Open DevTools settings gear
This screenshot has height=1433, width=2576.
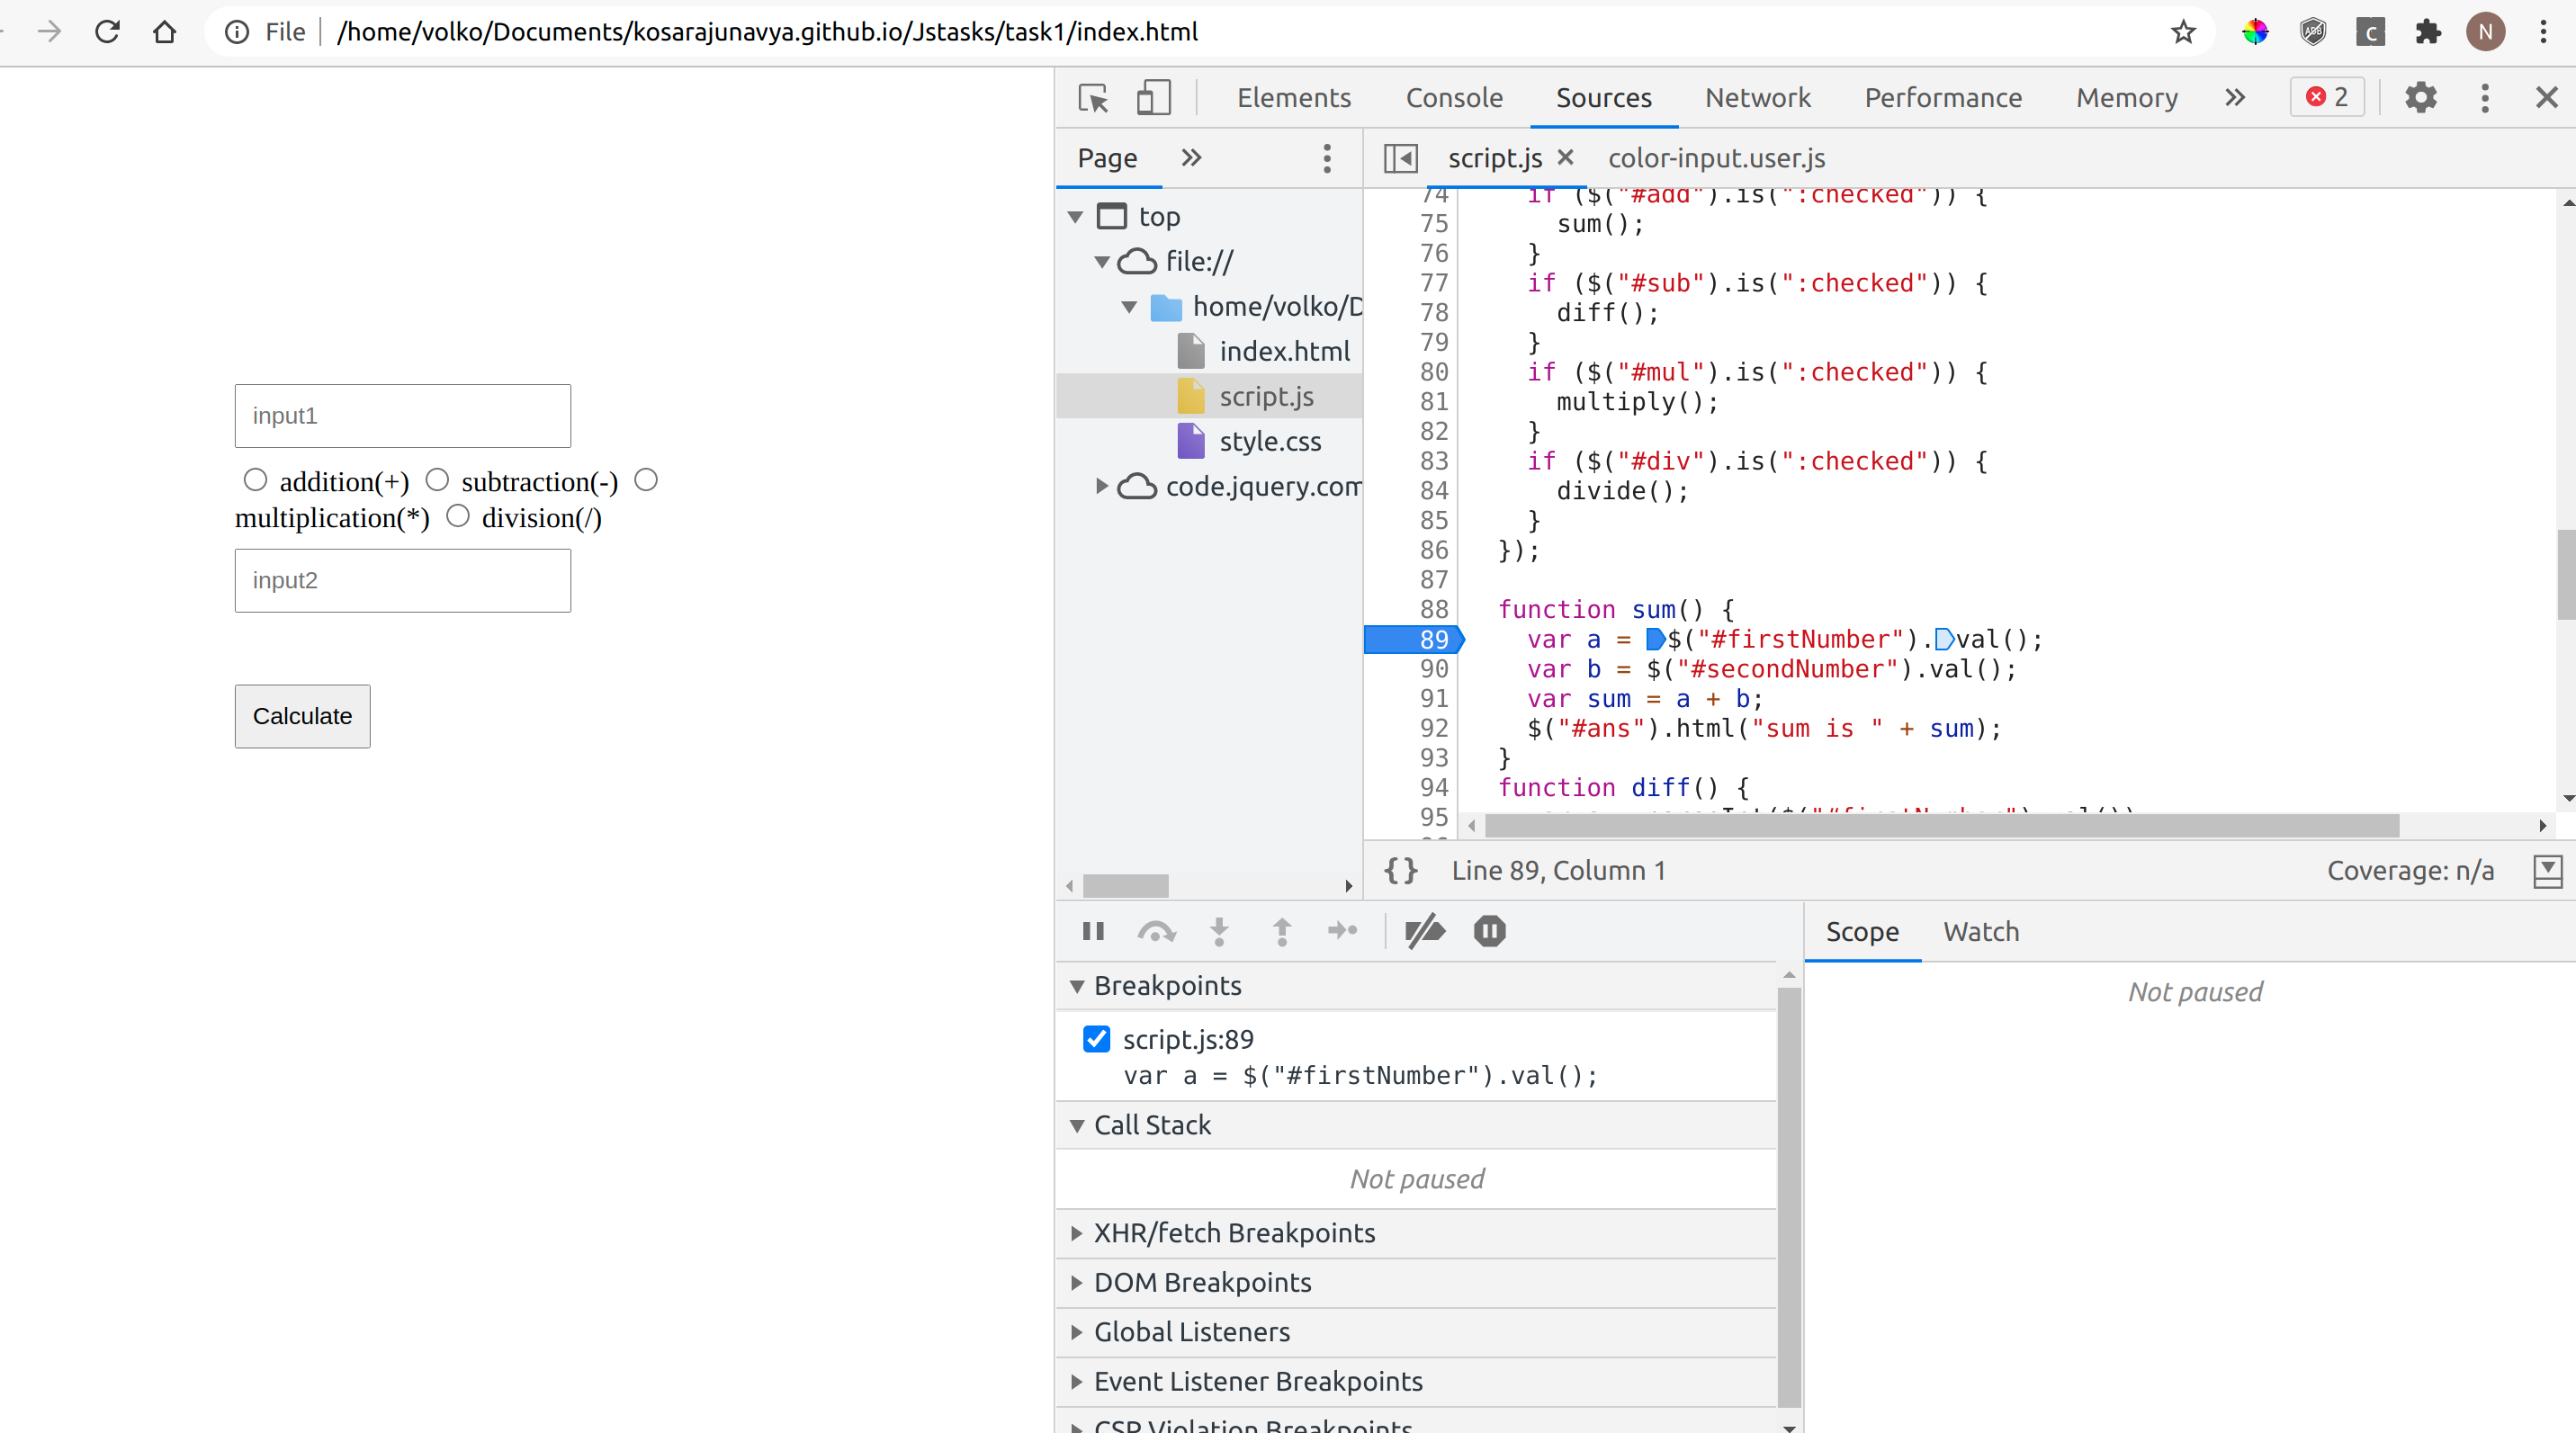pyautogui.click(x=2421, y=97)
